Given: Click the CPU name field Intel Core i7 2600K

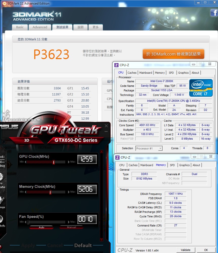Looking at the screenshot, I should tap(162, 81).
